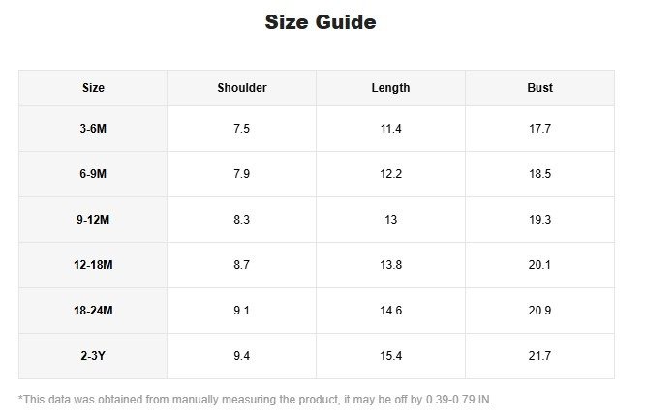Click the 6-9M size row label

[x=93, y=174]
